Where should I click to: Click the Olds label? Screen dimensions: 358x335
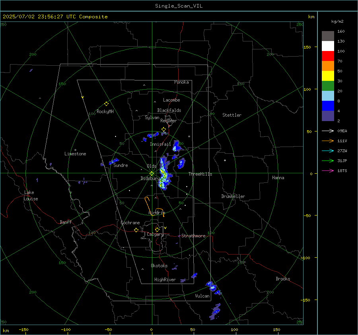[152, 166]
